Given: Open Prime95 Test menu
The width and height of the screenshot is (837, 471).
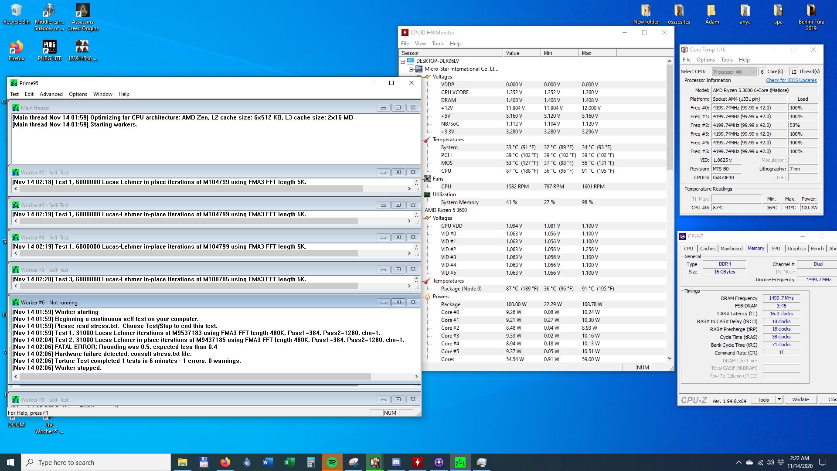Looking at the screenshot, I should [x=14, y=94].
